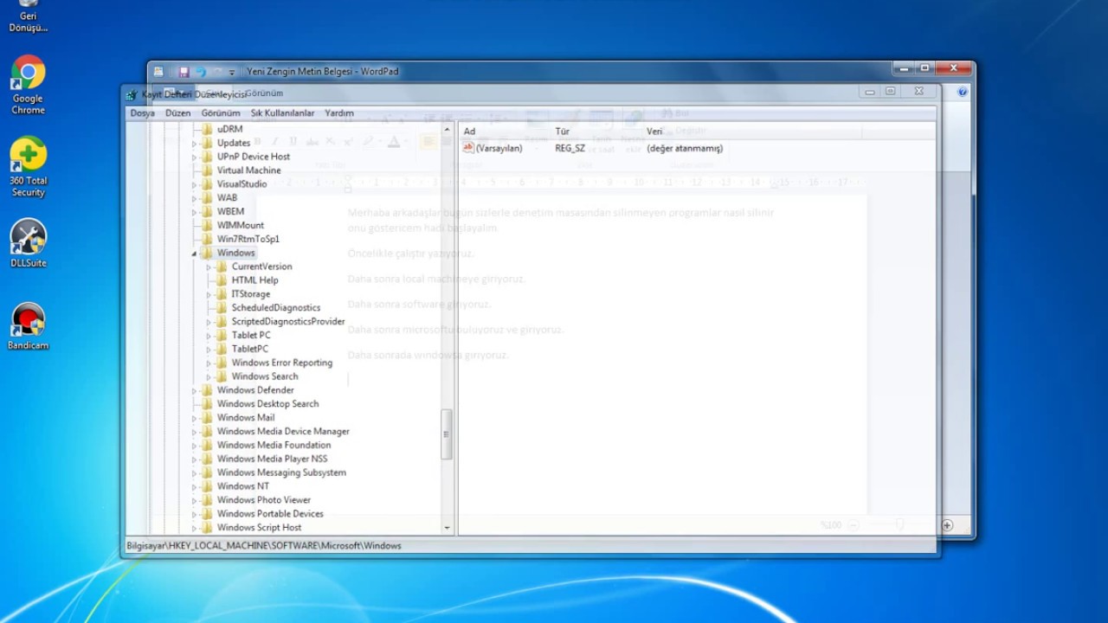Select Windows Media Player NSS key
The image size is (1108, 623).
[272, 459]
